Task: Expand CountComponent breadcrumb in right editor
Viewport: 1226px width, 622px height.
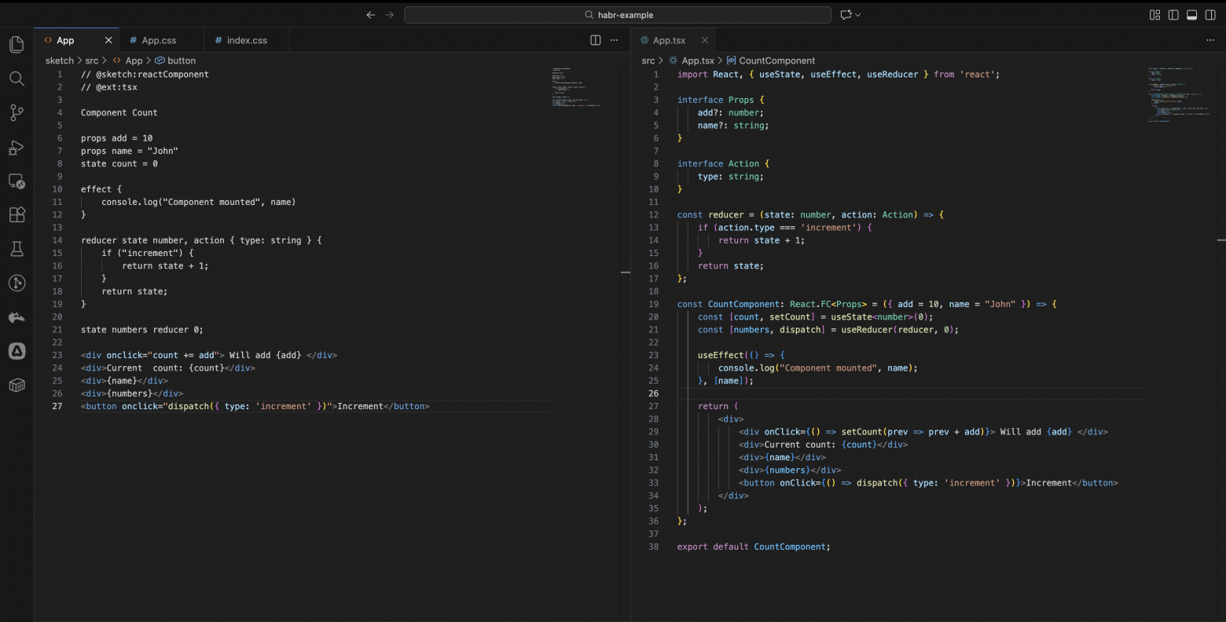Action: (776, 60)
